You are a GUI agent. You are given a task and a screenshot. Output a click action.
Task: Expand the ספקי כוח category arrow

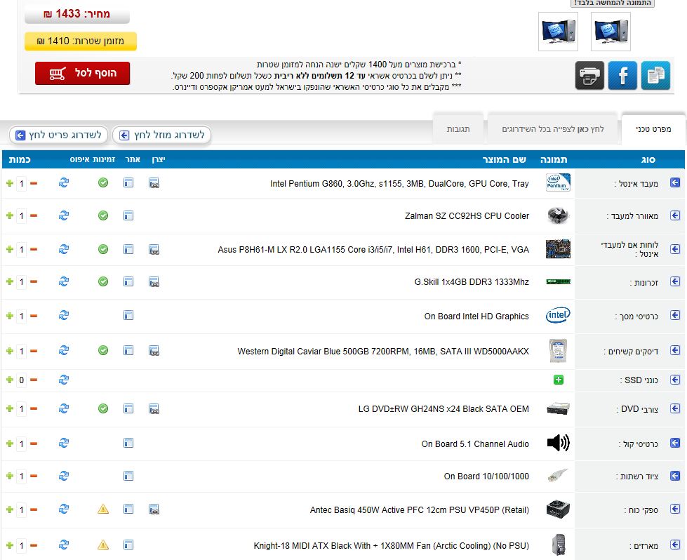tap(675, 509)
